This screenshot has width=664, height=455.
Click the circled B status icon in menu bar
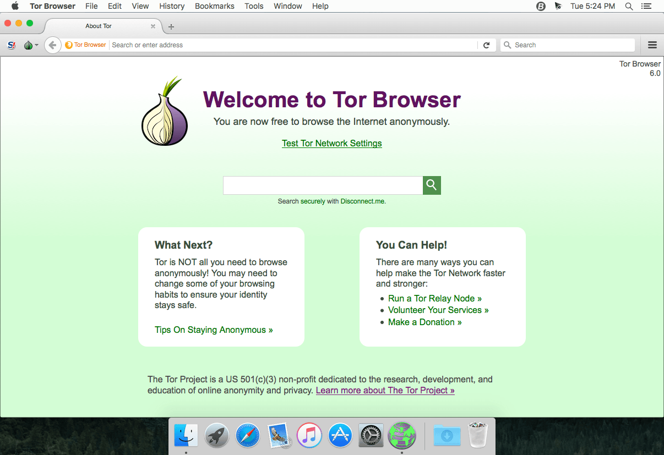coord(541,6)
